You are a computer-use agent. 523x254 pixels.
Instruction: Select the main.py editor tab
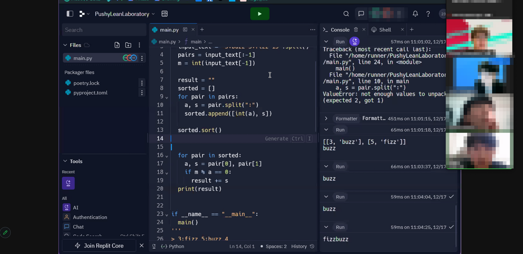169,30
